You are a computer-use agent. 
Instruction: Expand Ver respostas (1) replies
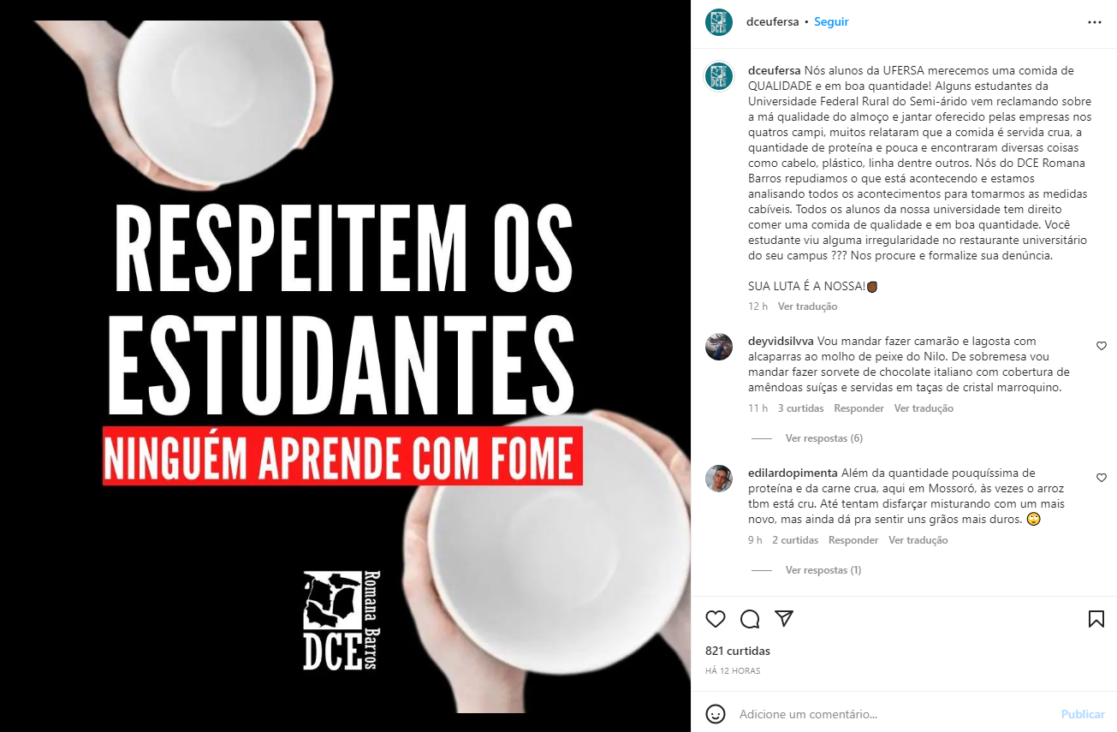823,570
